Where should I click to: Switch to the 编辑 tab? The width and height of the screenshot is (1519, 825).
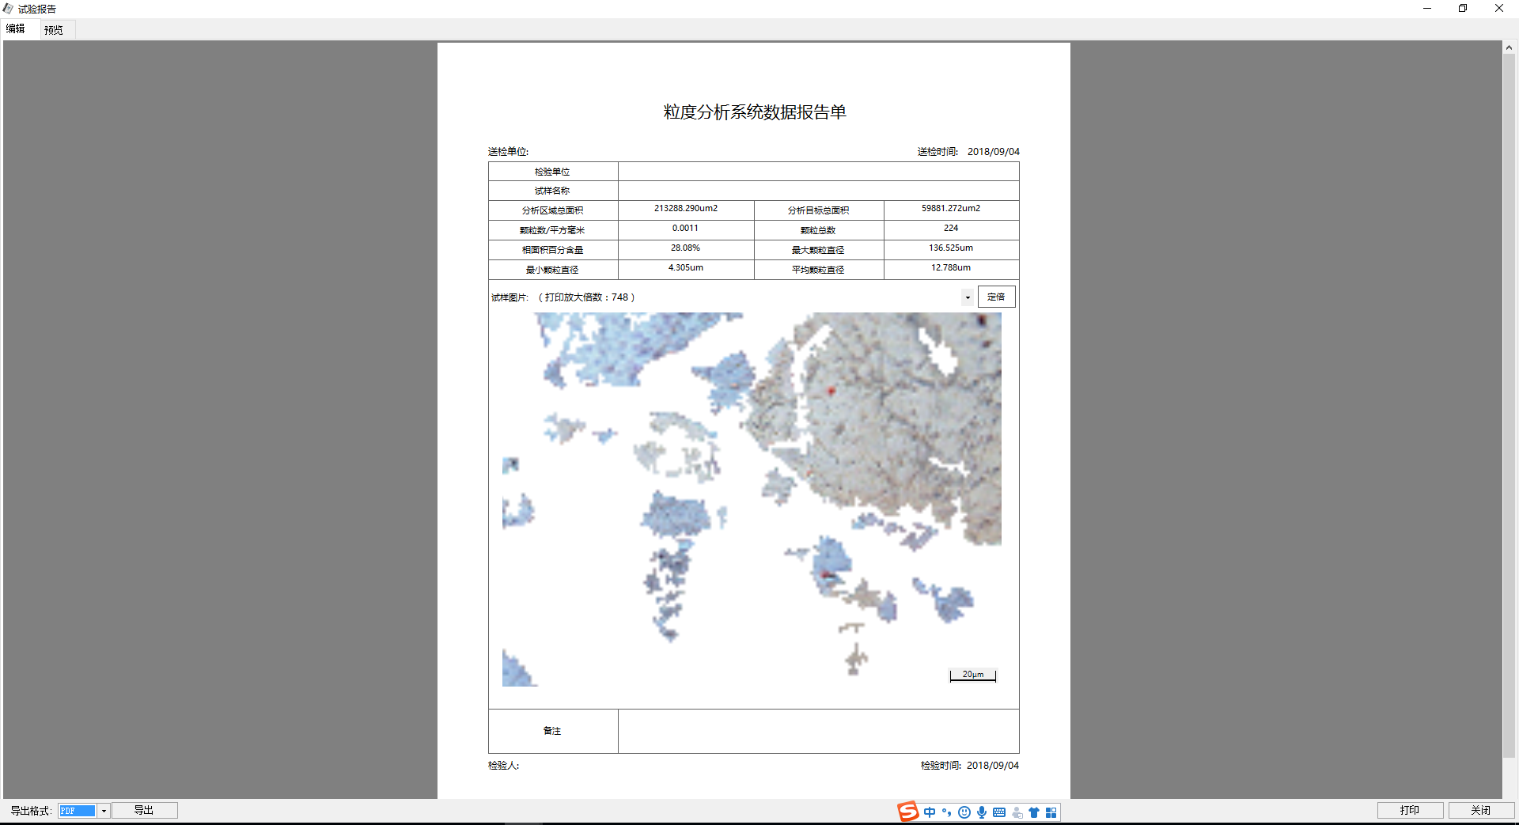click(16, 29)
